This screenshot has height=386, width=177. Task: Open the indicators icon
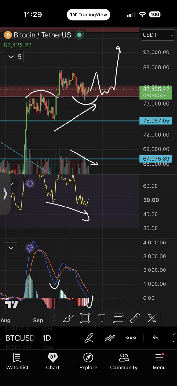pos(110,338)
